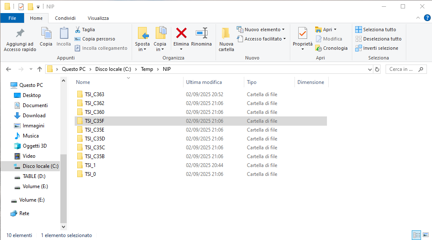432x240 pixels.
Task: Switch to the Visualizza tab
Action: [98, 18]
